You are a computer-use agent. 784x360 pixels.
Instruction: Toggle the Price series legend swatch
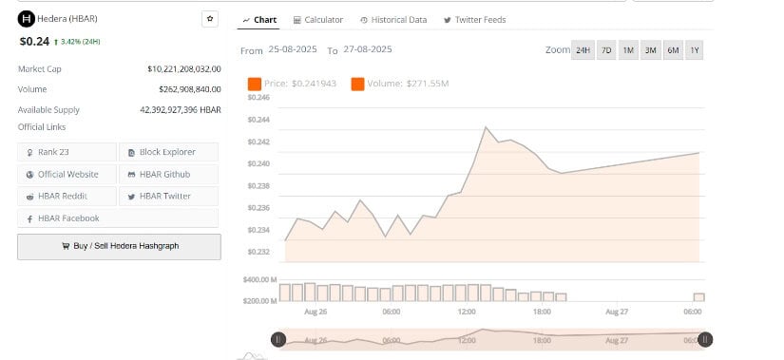255,84
